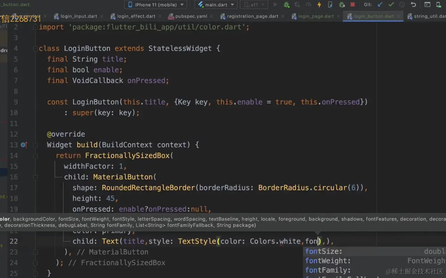
Task: Collapse the import statement fold marker
Action: pos(35,27)
